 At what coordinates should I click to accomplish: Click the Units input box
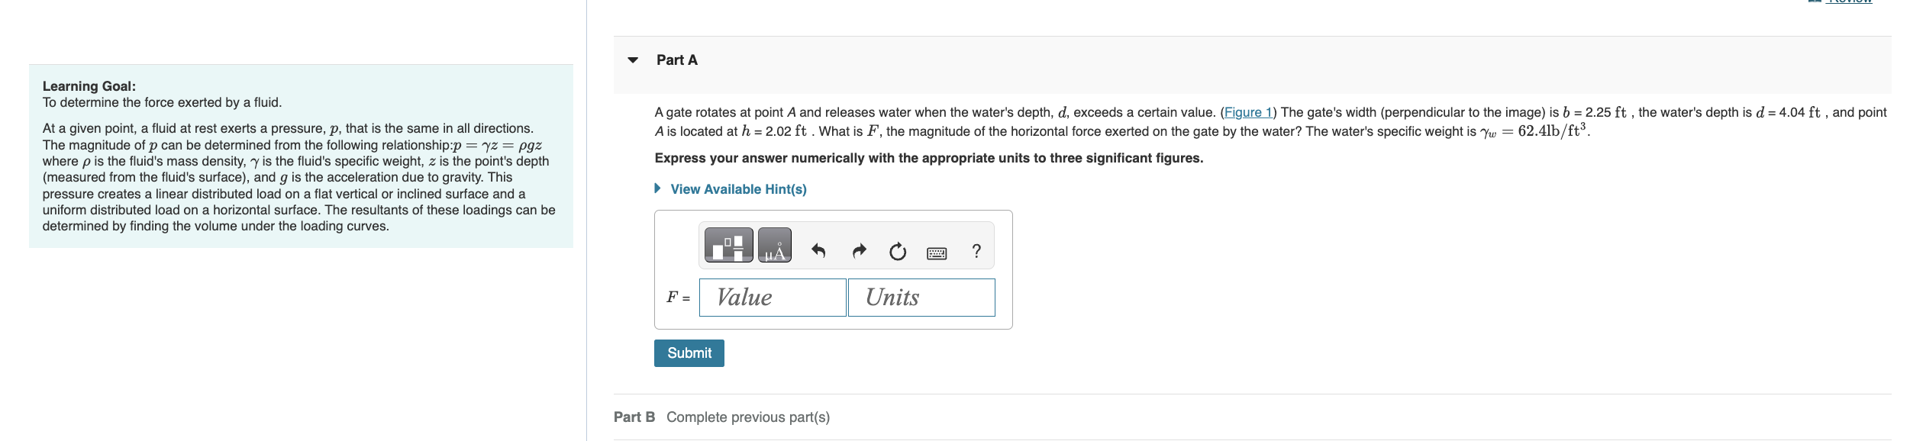coord(921,297)
